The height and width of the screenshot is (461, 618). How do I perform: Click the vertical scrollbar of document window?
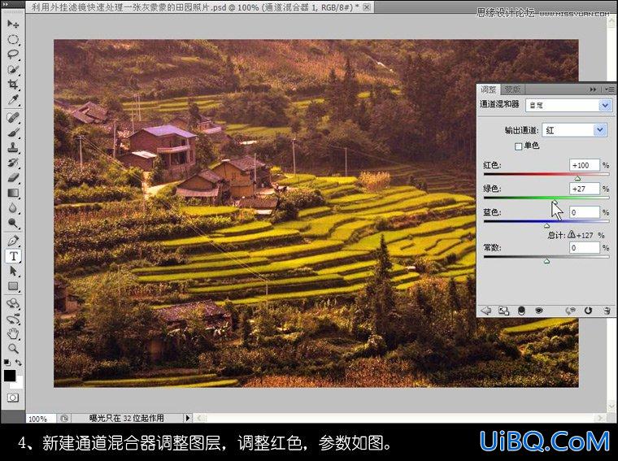click(611, 213)
